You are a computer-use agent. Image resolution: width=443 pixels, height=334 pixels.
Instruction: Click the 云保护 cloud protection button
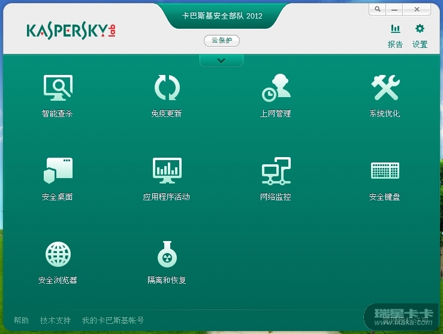[222, 40]
